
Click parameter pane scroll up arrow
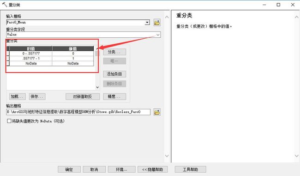point(167,17)
